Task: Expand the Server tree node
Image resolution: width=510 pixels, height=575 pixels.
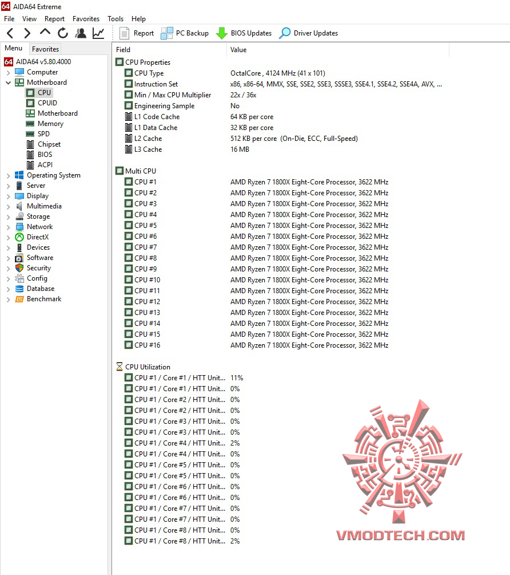Action: pyautogui.click(x=8, y=186)
